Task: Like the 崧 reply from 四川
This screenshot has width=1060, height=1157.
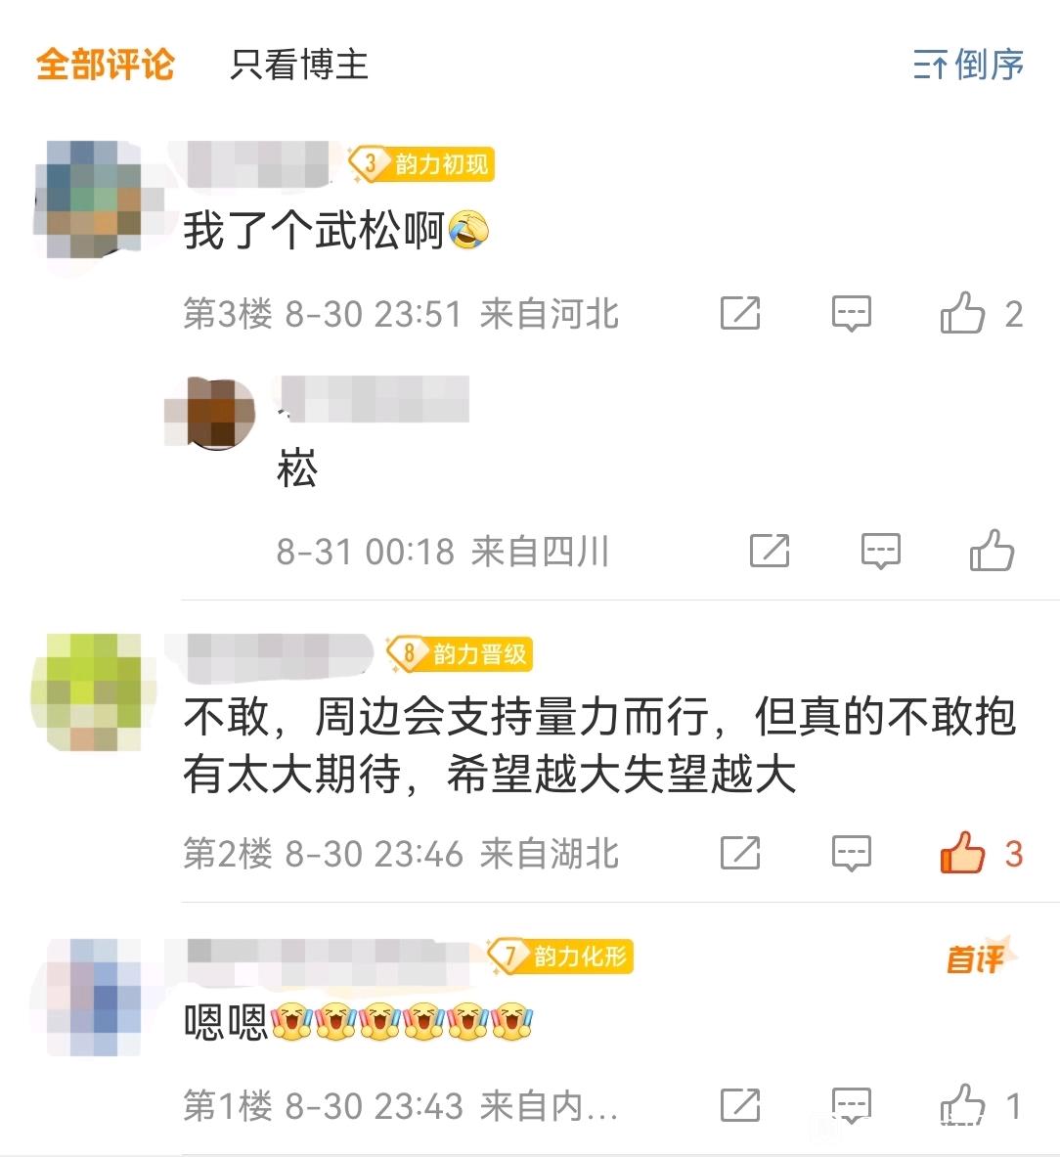Action: (x=993, y=551)
